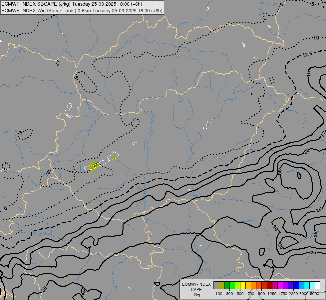Click the '100' value in the CAPE legend

coord(219,294)
